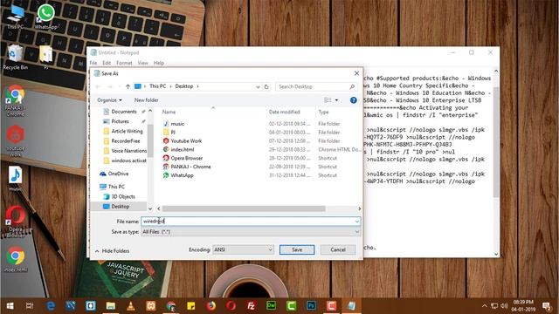The image size is (559, 314).
Task: Open WhatsApp desktop shortcut
Action: 46,17
